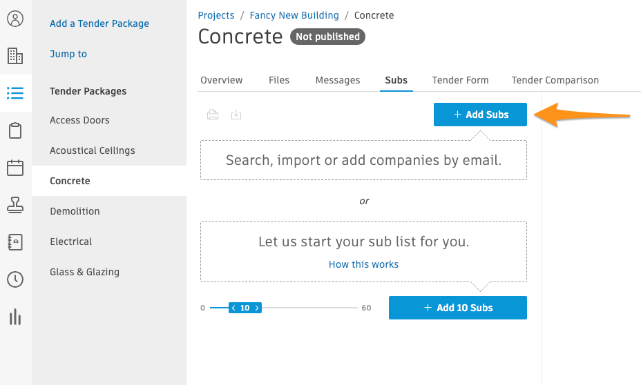Viewport: 641px width, 385px height.
Task: Select the tender packages list icon
Action: click(x=15, y=93)
